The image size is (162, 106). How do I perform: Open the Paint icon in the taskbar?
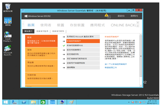[72, 102]
